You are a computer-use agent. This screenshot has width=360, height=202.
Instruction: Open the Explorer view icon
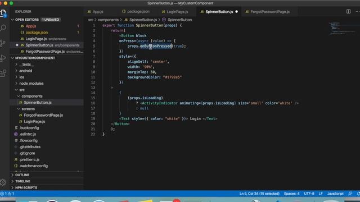coord(3,13)
